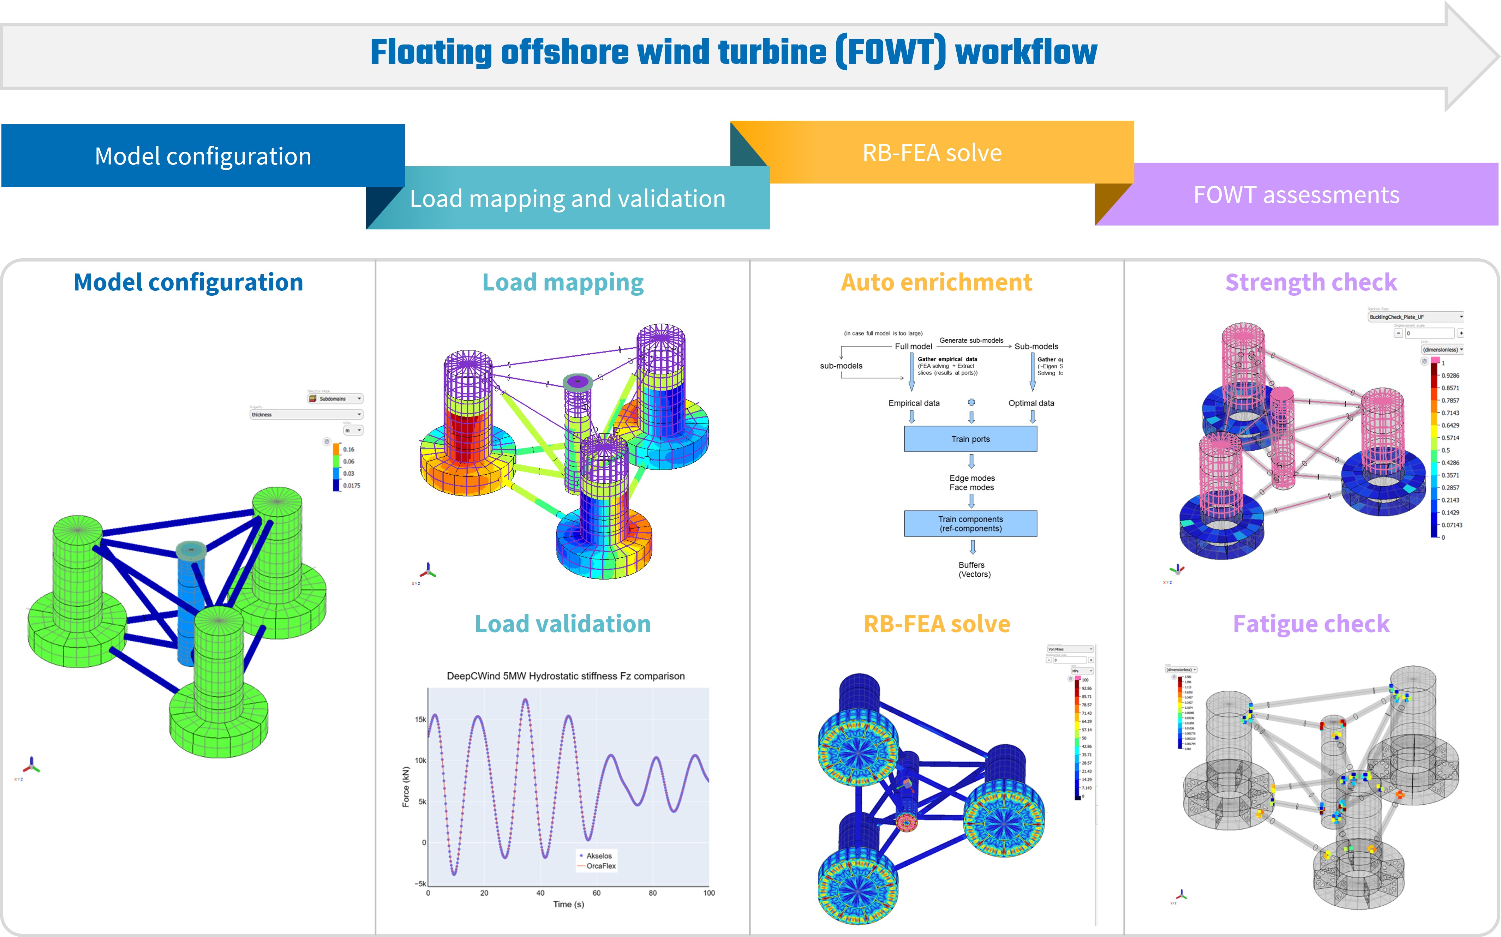This screenshot has height=937, width=1501.
Task: Select the Model configuration banner tab
Action: pyautogui.click(x=203, y=156)
